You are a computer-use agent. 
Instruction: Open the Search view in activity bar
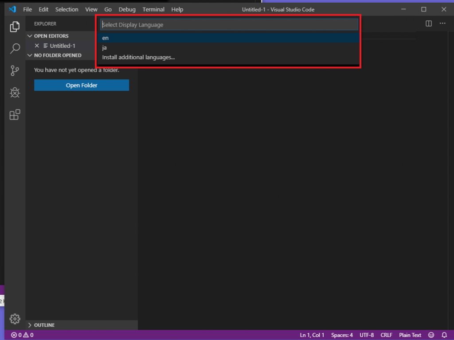(x=15, y=48)
